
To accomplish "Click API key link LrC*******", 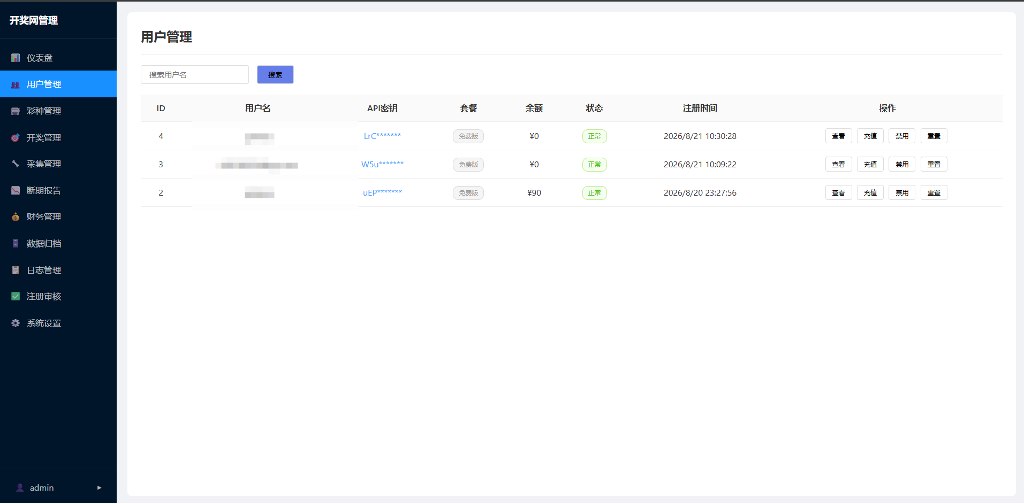I will [382, 136].
